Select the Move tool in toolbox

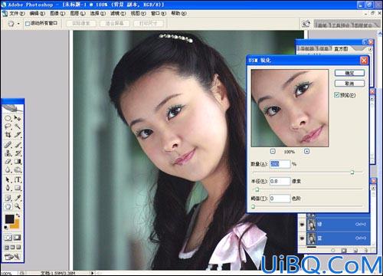coord(18,118)
